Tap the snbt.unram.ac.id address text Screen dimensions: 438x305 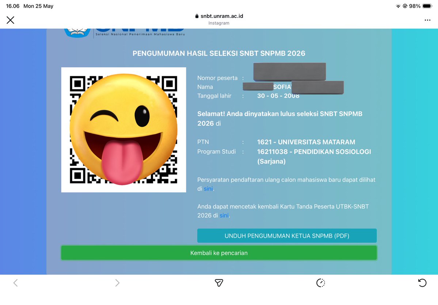coord(222,16)
